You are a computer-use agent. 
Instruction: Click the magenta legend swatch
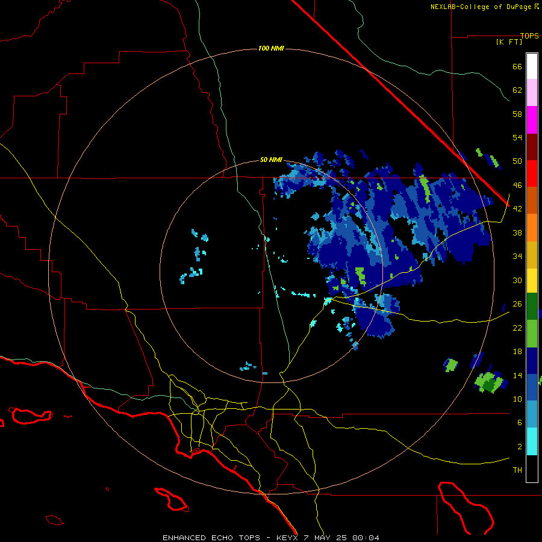coord(532,120)
